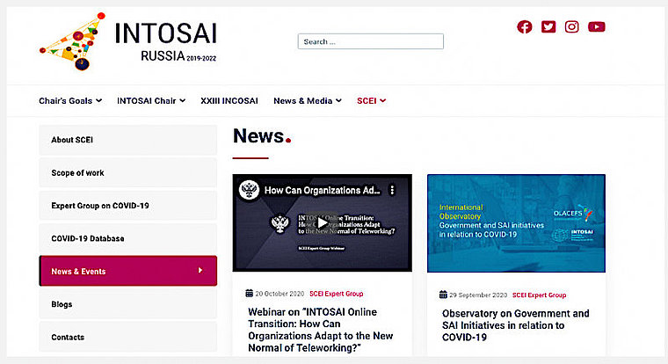The height and width of the screenshot is (364, 668).
Task: Open the webinar article title link
Action: (x=320, y=330)
